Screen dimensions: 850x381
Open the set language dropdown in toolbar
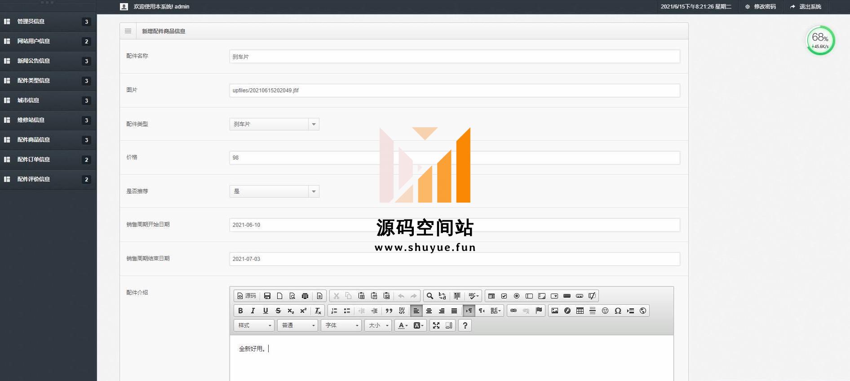(496, 311)
